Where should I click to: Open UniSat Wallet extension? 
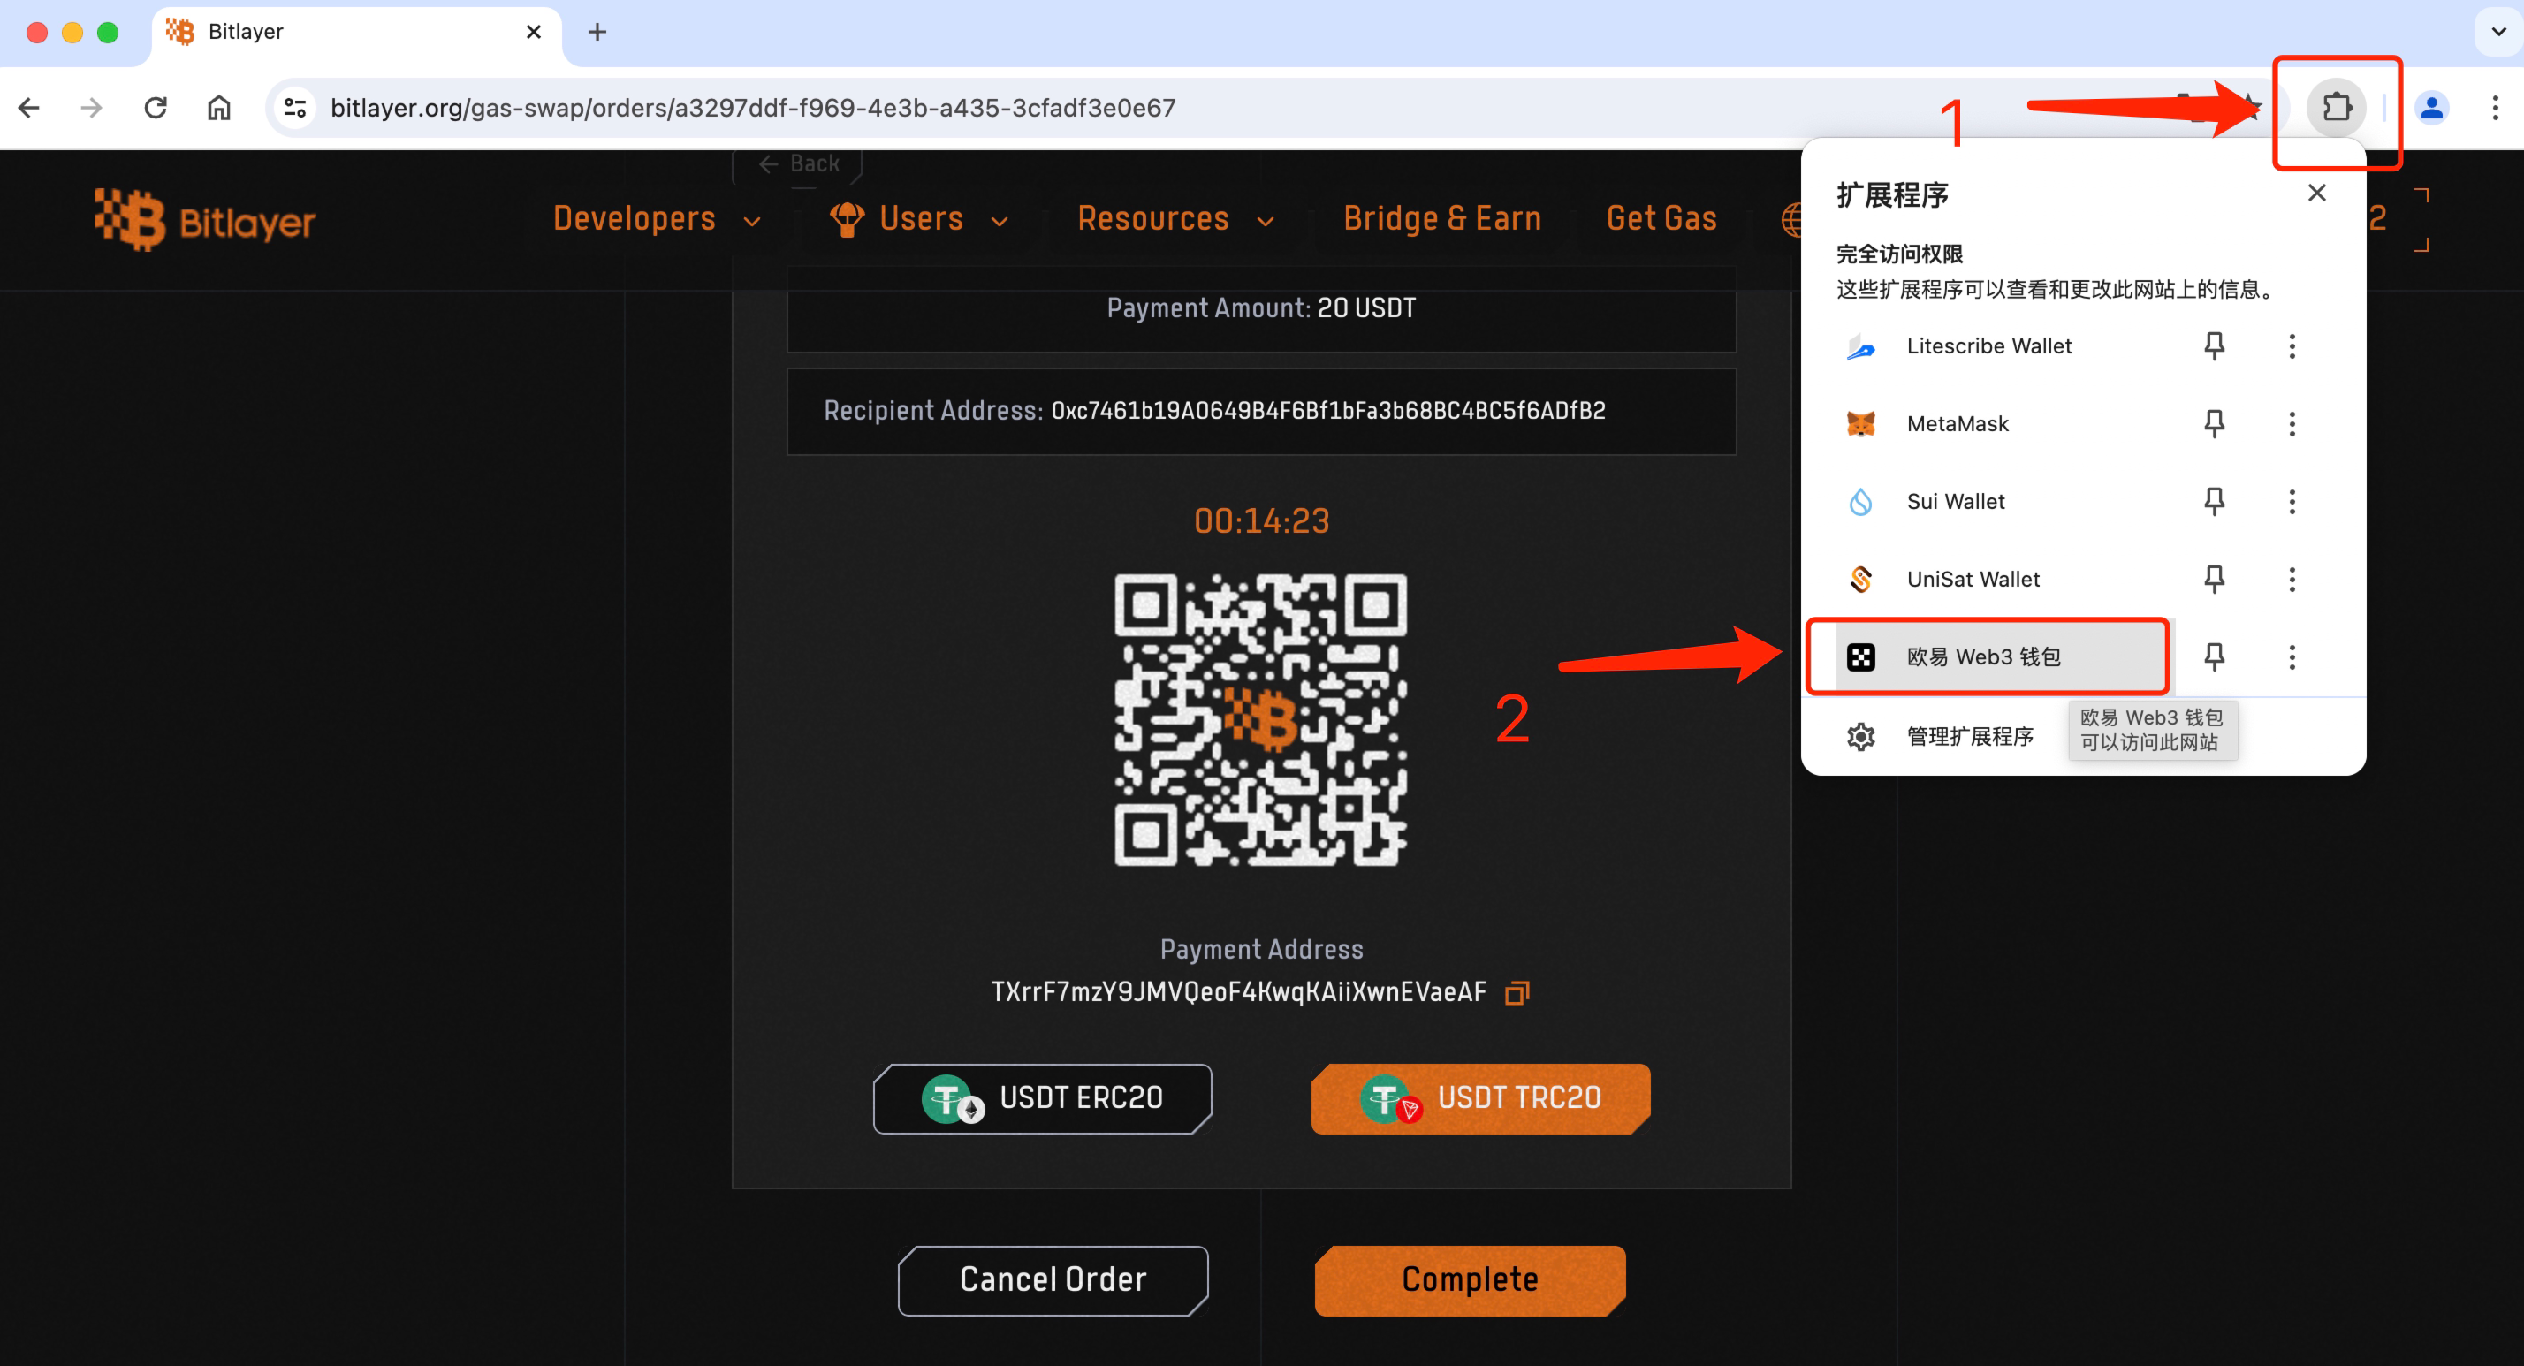(x=1973, y=579)
